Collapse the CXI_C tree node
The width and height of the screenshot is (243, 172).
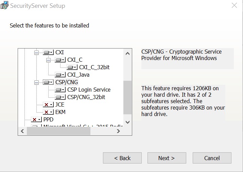[48, 60]
